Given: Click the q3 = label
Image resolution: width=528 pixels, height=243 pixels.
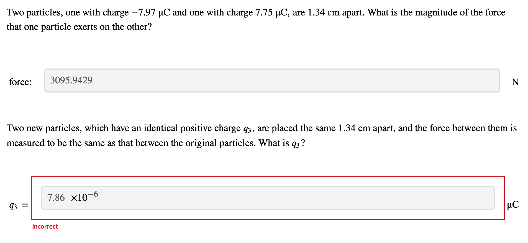Looking at the screenshot, I should [x=17, y=205].
